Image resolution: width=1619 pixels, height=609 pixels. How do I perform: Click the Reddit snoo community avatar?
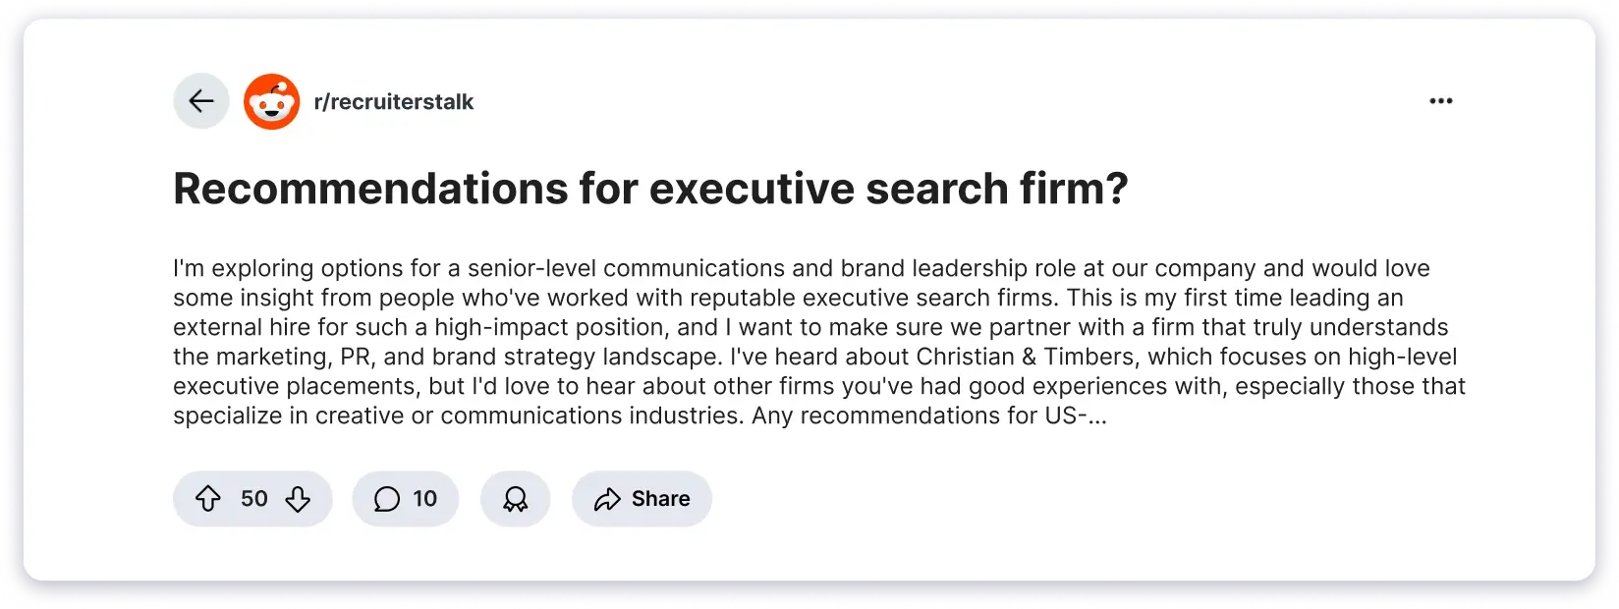click(x=271, y=101)
